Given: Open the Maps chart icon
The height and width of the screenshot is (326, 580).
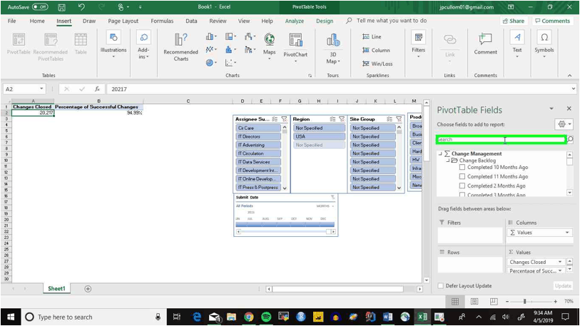Looking at the screenshot, I should tap(269, 44).
